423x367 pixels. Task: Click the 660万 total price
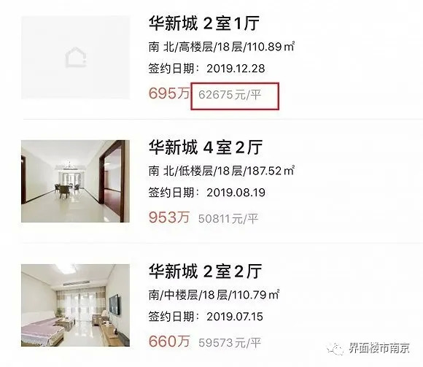click(169, 341)
